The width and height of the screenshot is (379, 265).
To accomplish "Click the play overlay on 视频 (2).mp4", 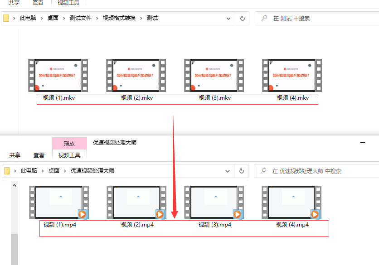I will 160,214.
